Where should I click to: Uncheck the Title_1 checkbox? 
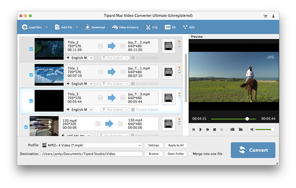pyautogui.click(x=31, y=75)
